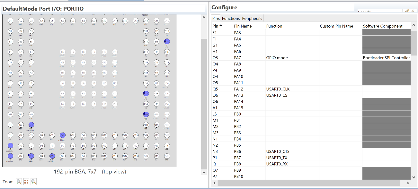Select highlighted pin N3 on BGA diagram
Viewport: 418px width, 189px height.
pos(31,125)
